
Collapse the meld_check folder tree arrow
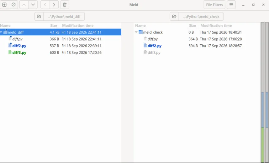coord(136,32)
